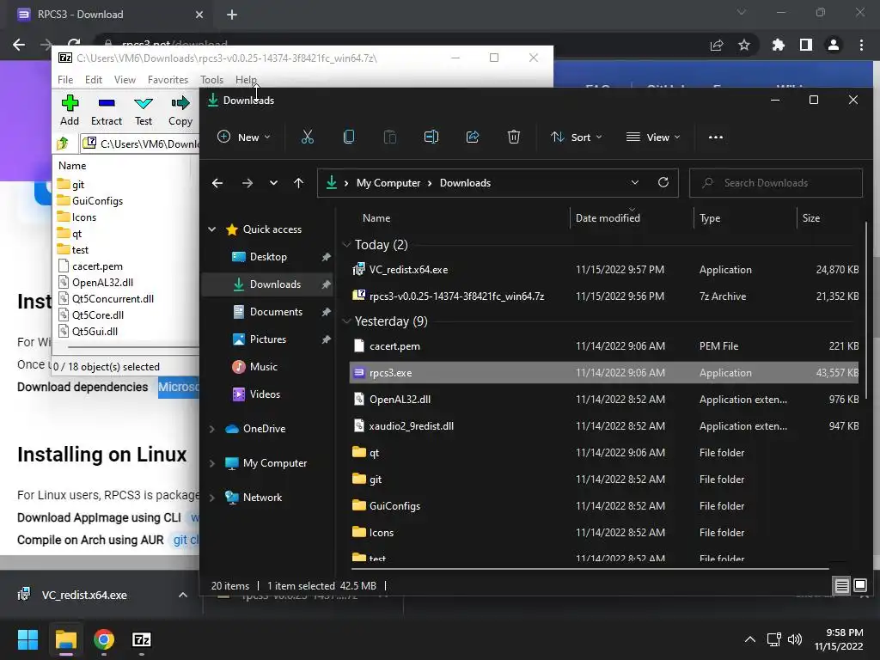Go back in File Explorer
The width and height of the screenshot is (880, 660).
point(217,183)
